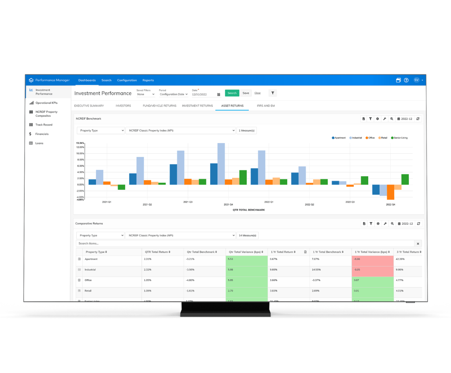Click the Search items input field

coord(245,244)
